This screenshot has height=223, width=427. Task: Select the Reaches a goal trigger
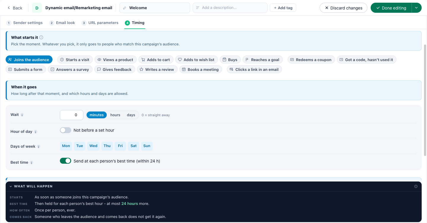point(263,60)
